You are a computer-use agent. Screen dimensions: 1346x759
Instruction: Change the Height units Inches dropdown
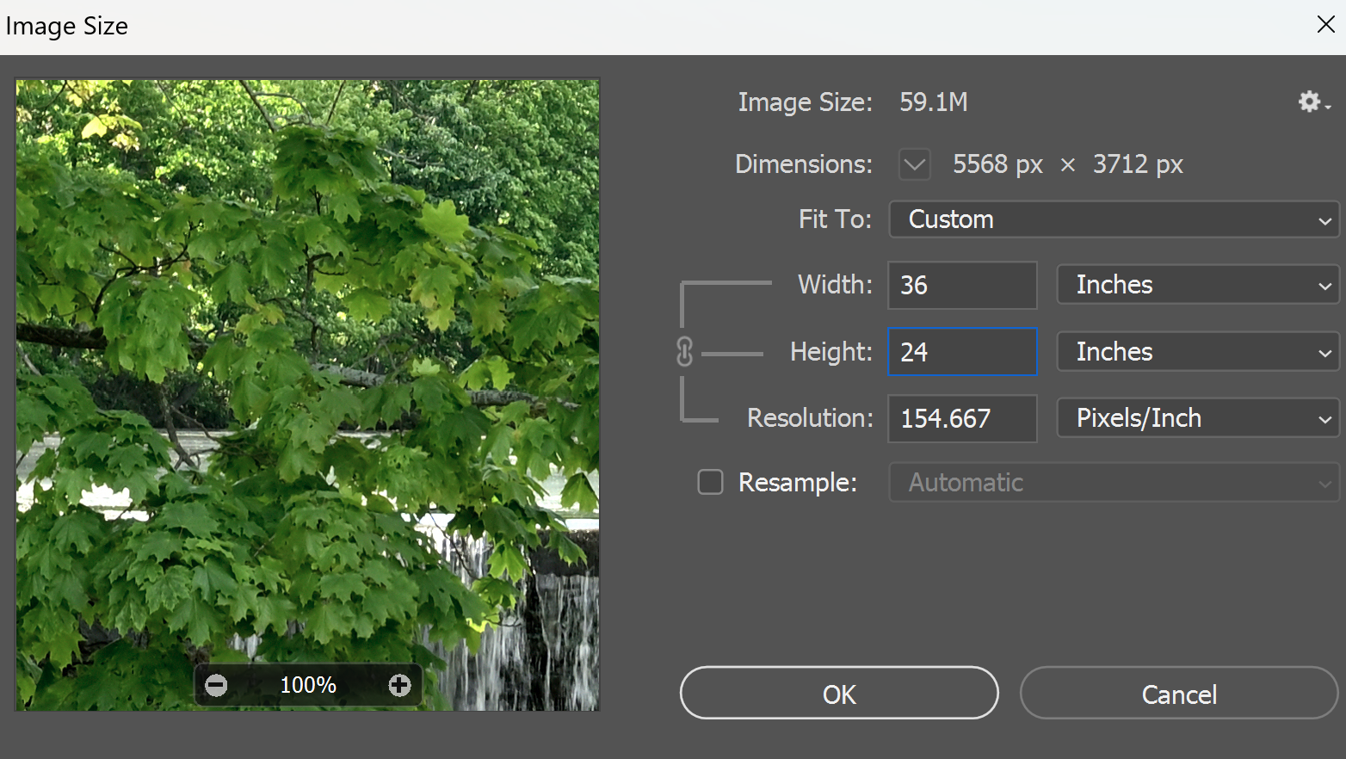click(x=1198, y=352)
